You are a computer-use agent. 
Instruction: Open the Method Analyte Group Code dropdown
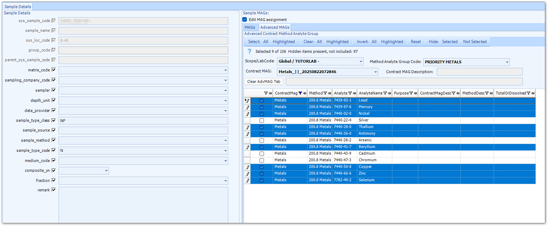tap(506, 62)
